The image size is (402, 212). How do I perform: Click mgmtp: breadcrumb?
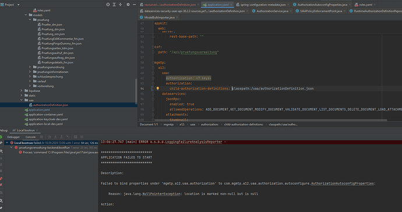click(168, 125)
